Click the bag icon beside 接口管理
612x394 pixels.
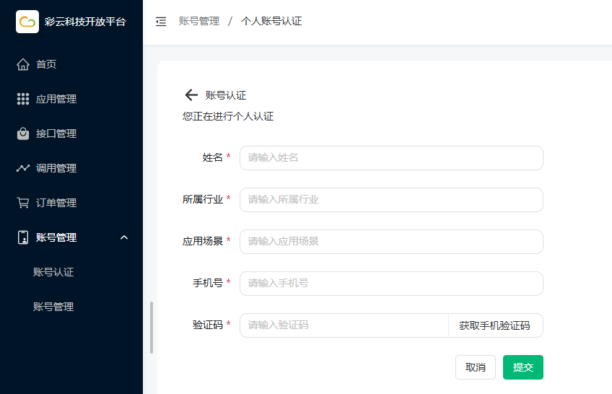23,133
